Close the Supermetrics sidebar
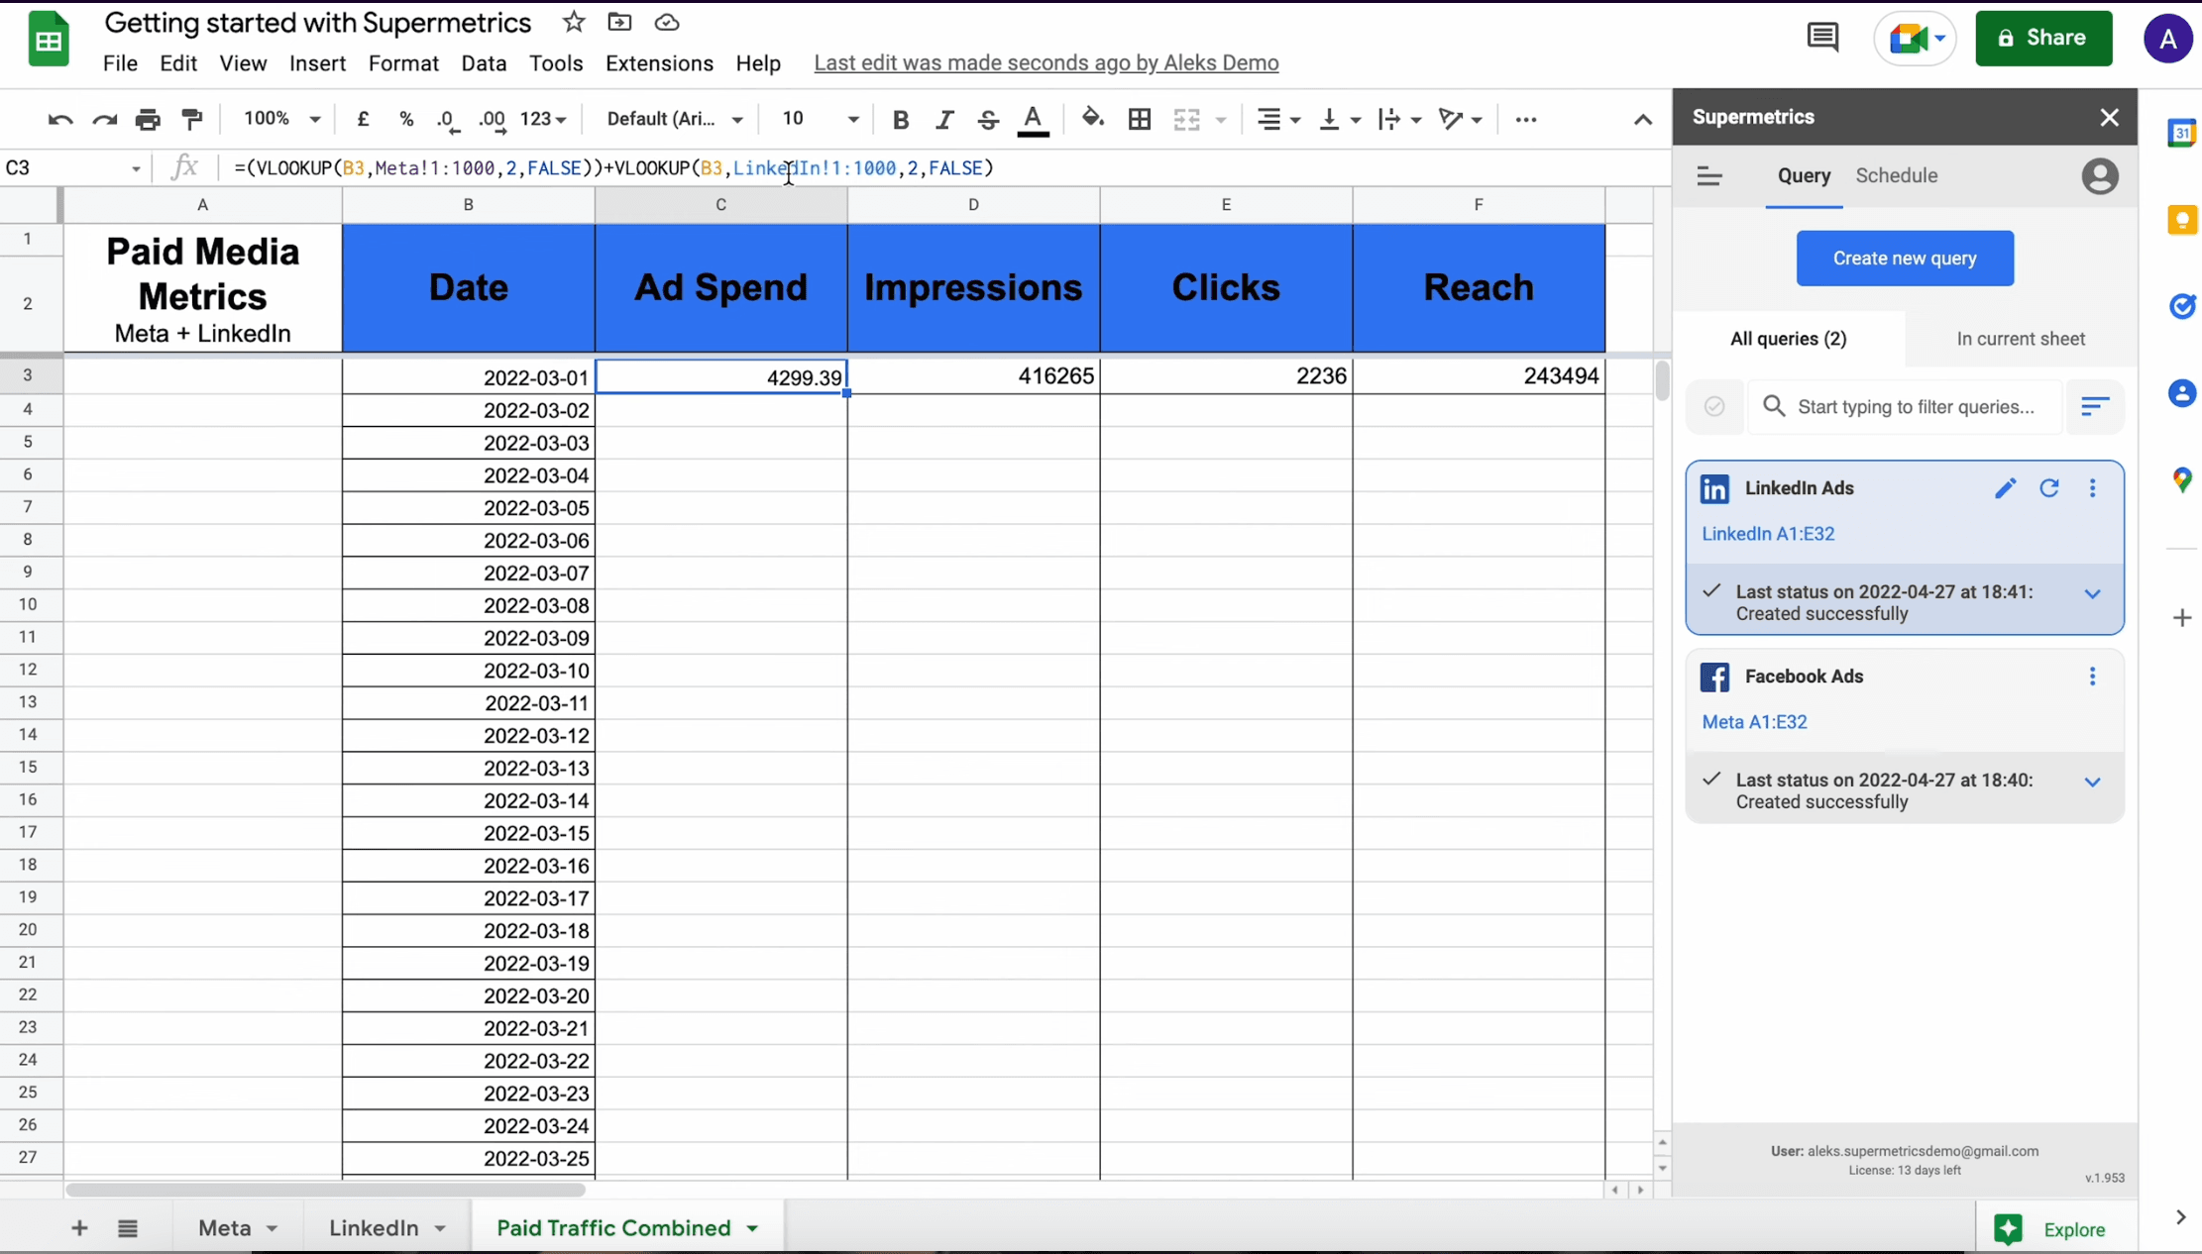Image resolution: width=2202 pixels, height=1254 pixels. [x=2109, y=117]
